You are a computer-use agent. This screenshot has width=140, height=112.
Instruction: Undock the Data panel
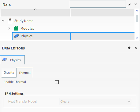[x=129, y=4]
